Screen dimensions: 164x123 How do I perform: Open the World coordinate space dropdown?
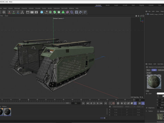point(130,107)
